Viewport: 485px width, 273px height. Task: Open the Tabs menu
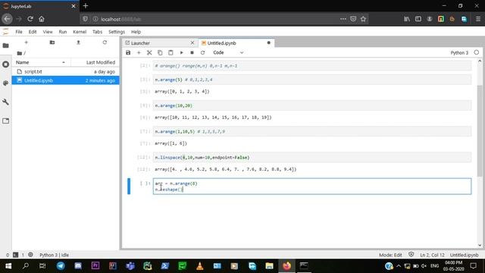(x=97, y=32)
